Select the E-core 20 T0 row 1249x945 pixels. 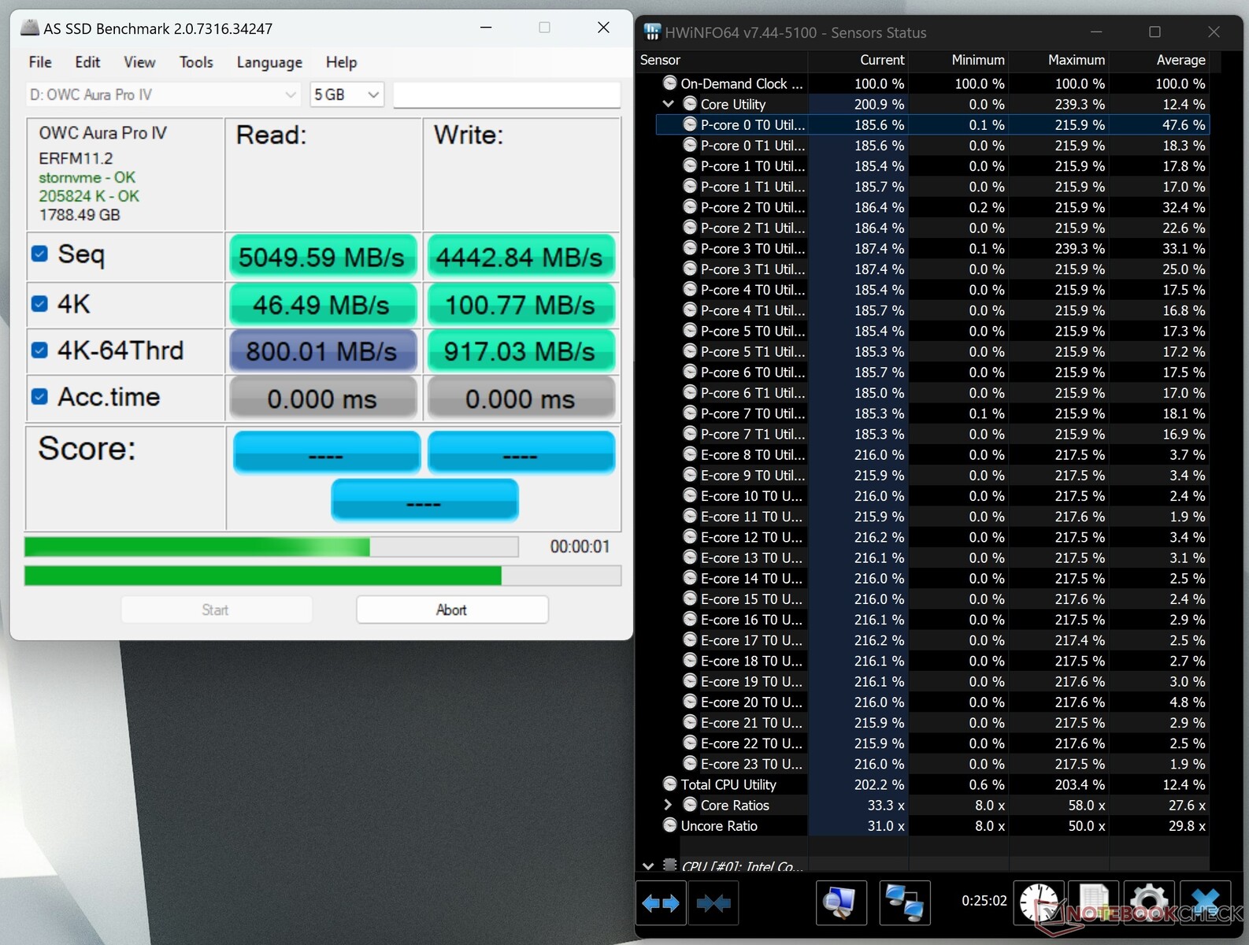click(932, 702)
